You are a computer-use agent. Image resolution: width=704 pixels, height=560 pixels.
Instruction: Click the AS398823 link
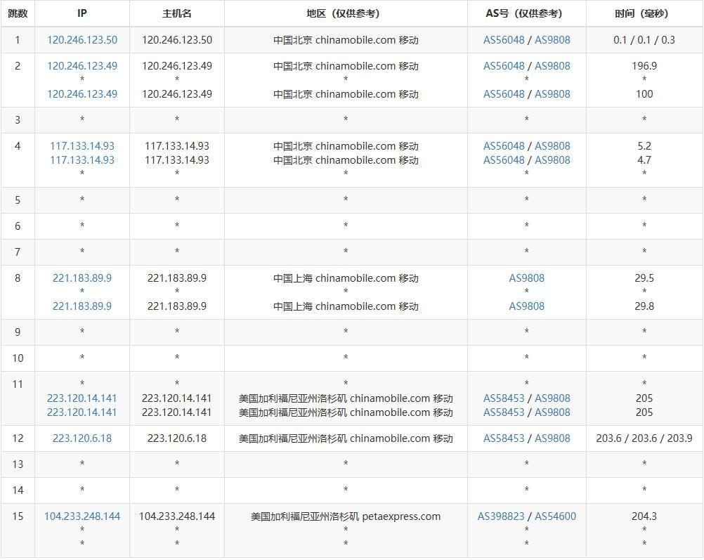pos(501,516)
